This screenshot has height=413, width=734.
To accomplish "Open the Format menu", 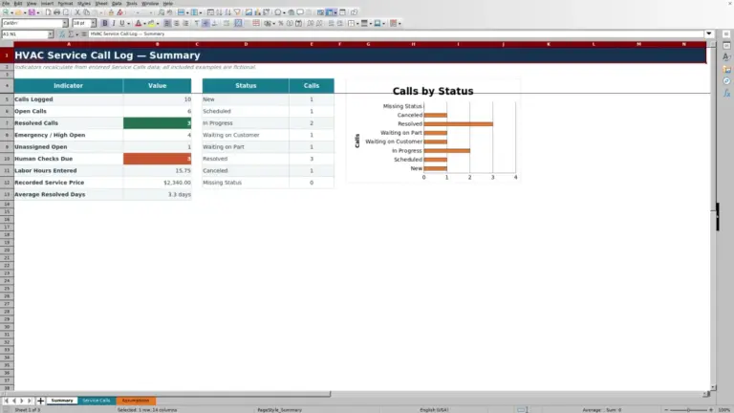I will point(65,3).
